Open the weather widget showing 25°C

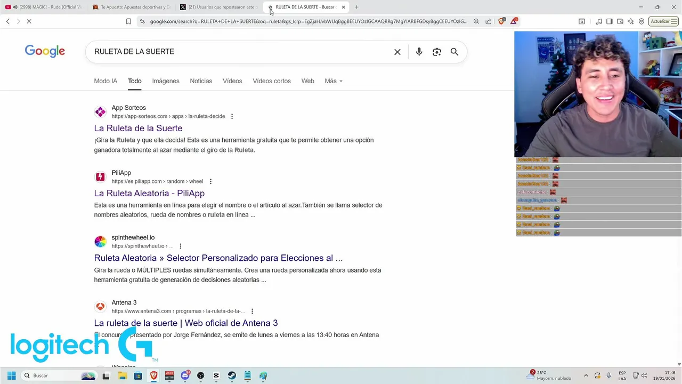549,375
